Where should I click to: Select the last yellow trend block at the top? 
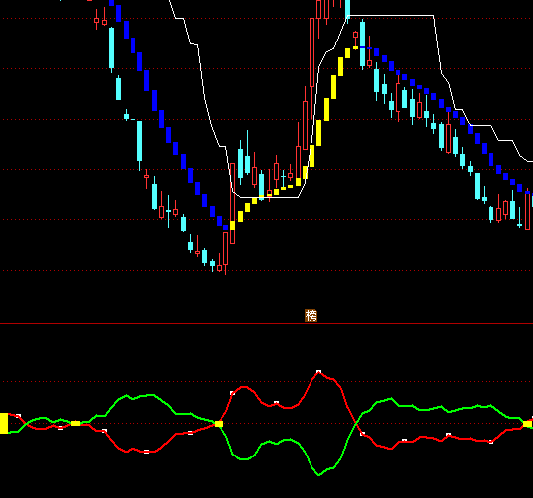pos(355,48)
